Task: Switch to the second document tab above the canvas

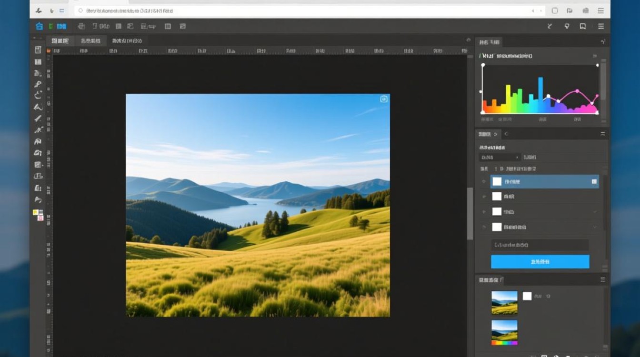Action: click(90, 41)
